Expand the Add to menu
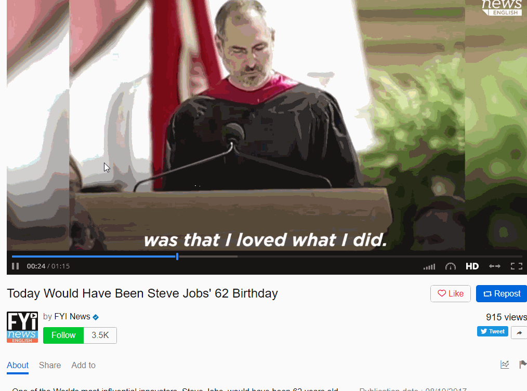 [83, 365]
